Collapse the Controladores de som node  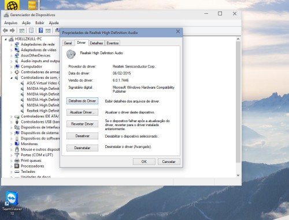point(12,78)
